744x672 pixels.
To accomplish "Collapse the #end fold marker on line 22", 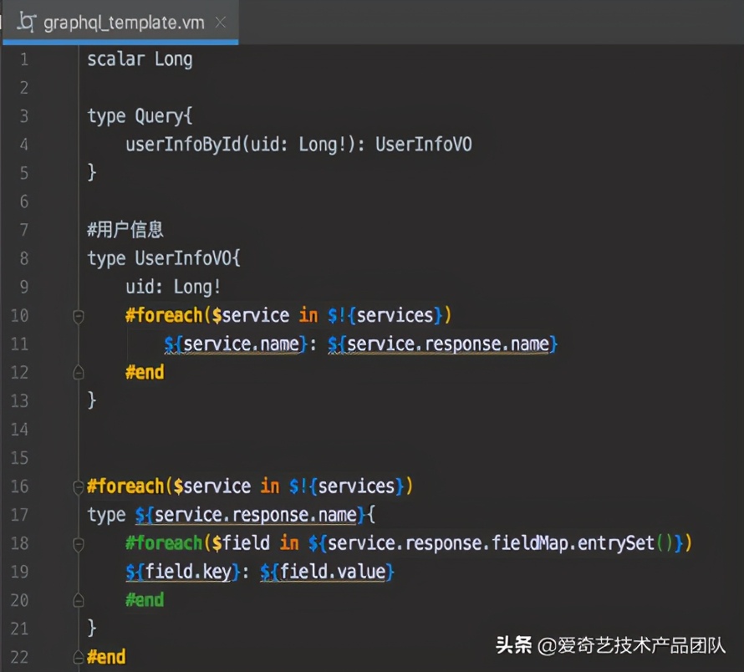I will coord(79,657).
